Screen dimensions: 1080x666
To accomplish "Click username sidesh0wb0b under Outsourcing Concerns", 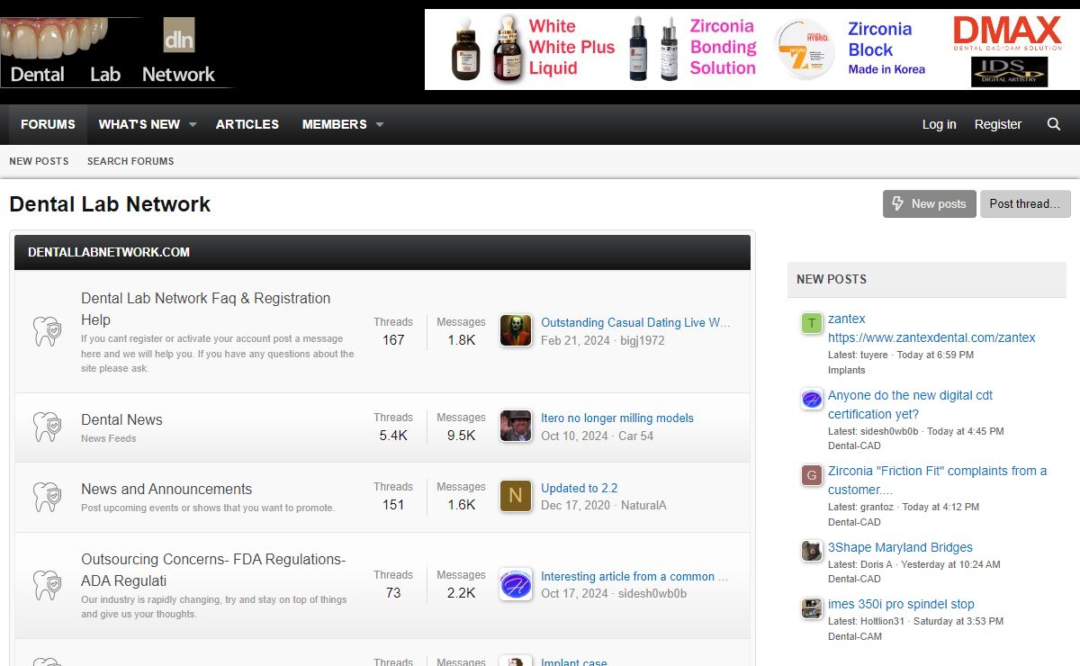I will pos(652,594).
